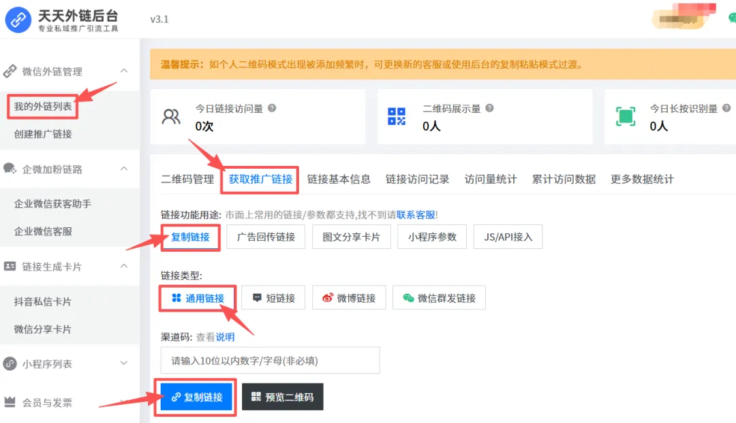The width and height of the screenshot is (736, 423).
Task: Click the QR icon in 预览二维码 button
Action: [256, 396]
